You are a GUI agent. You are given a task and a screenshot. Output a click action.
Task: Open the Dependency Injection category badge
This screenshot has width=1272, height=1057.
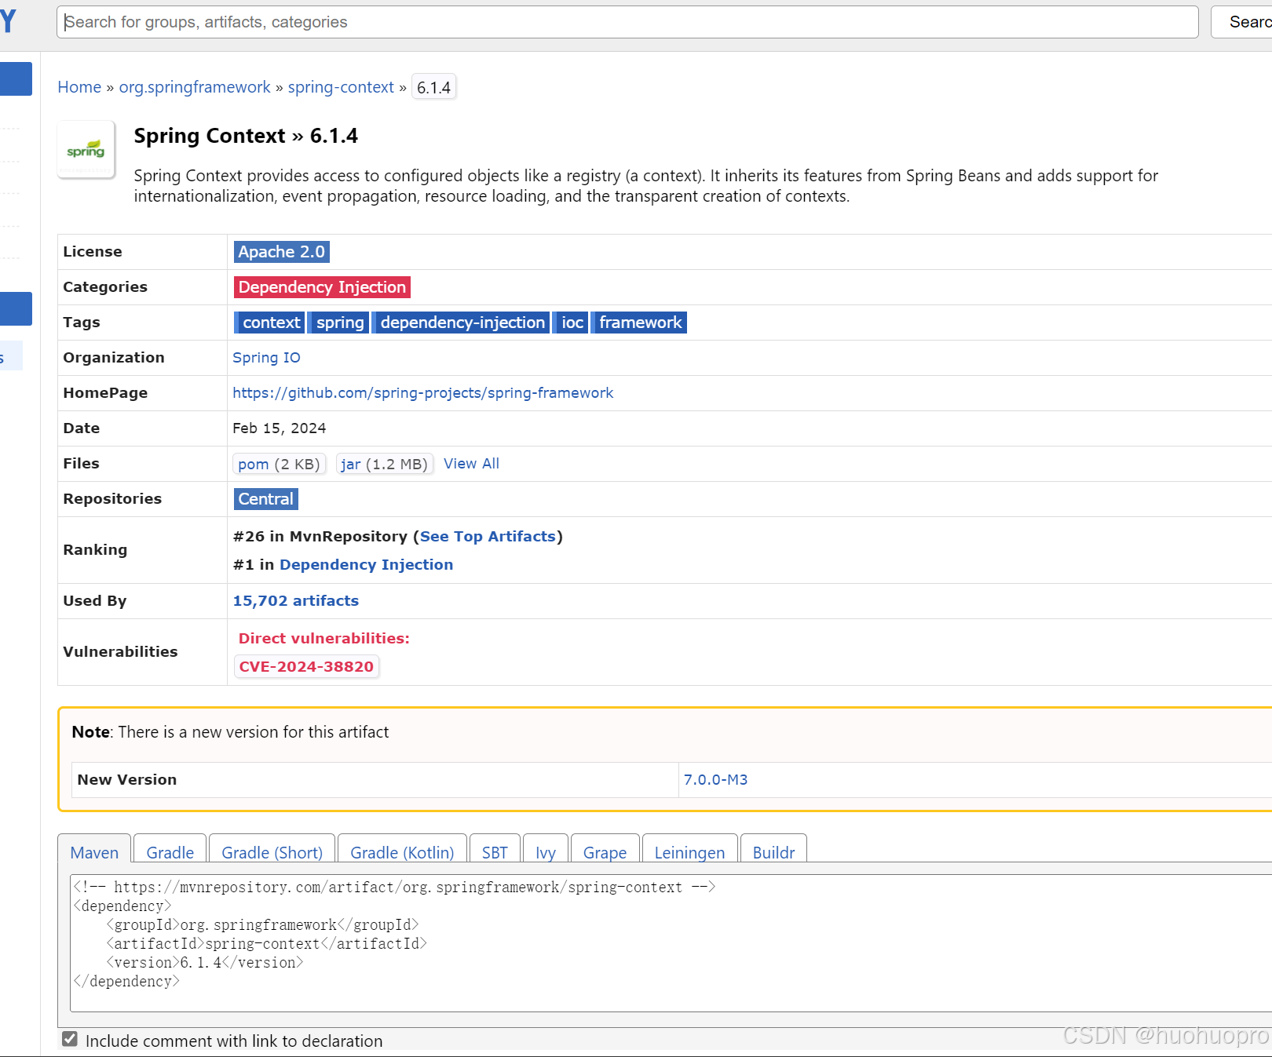(x=322, y=287)
